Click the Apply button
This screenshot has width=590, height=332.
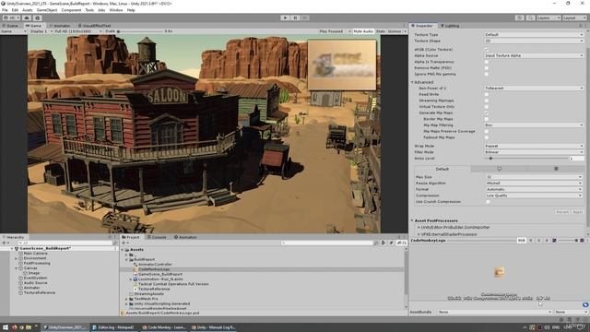(x=578, y=212)
